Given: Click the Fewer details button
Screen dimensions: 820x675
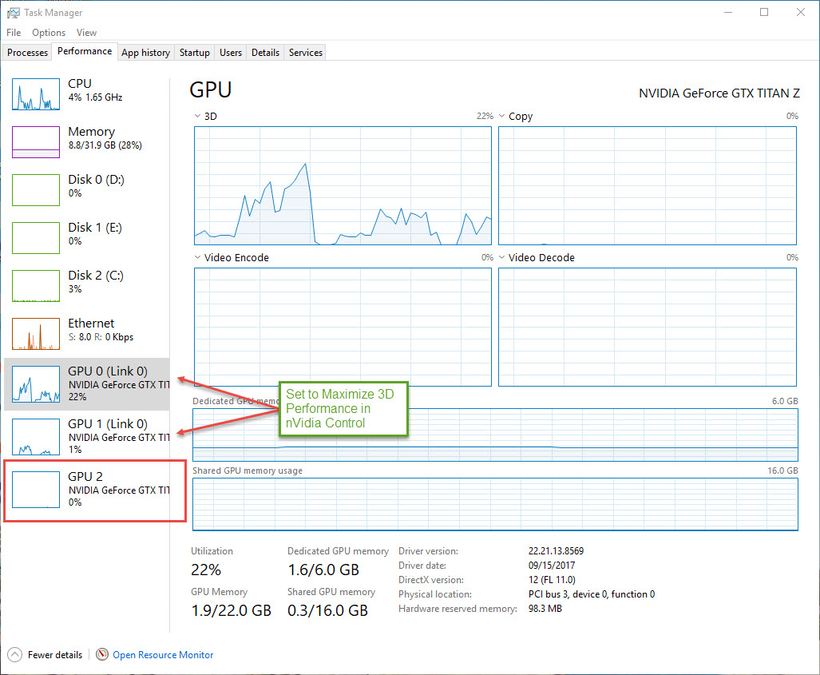Looking at the screenshot, I should coord(55,654).
